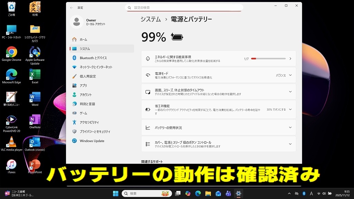Launch Google Chrome from the desktop
Image resolution: width=354 pixels, height=199 pixels.
point(11,51)
